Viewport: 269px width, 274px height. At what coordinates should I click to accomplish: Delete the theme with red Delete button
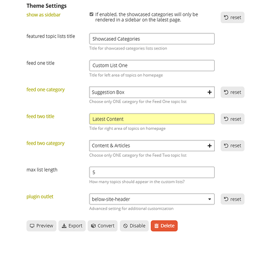point(164,226)
